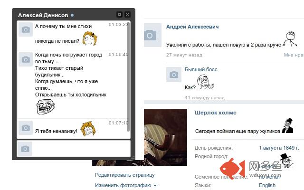Maximize the Алексей Денисов chat window
Viewport: 304px width, 190px height.
tap(119, 15)
